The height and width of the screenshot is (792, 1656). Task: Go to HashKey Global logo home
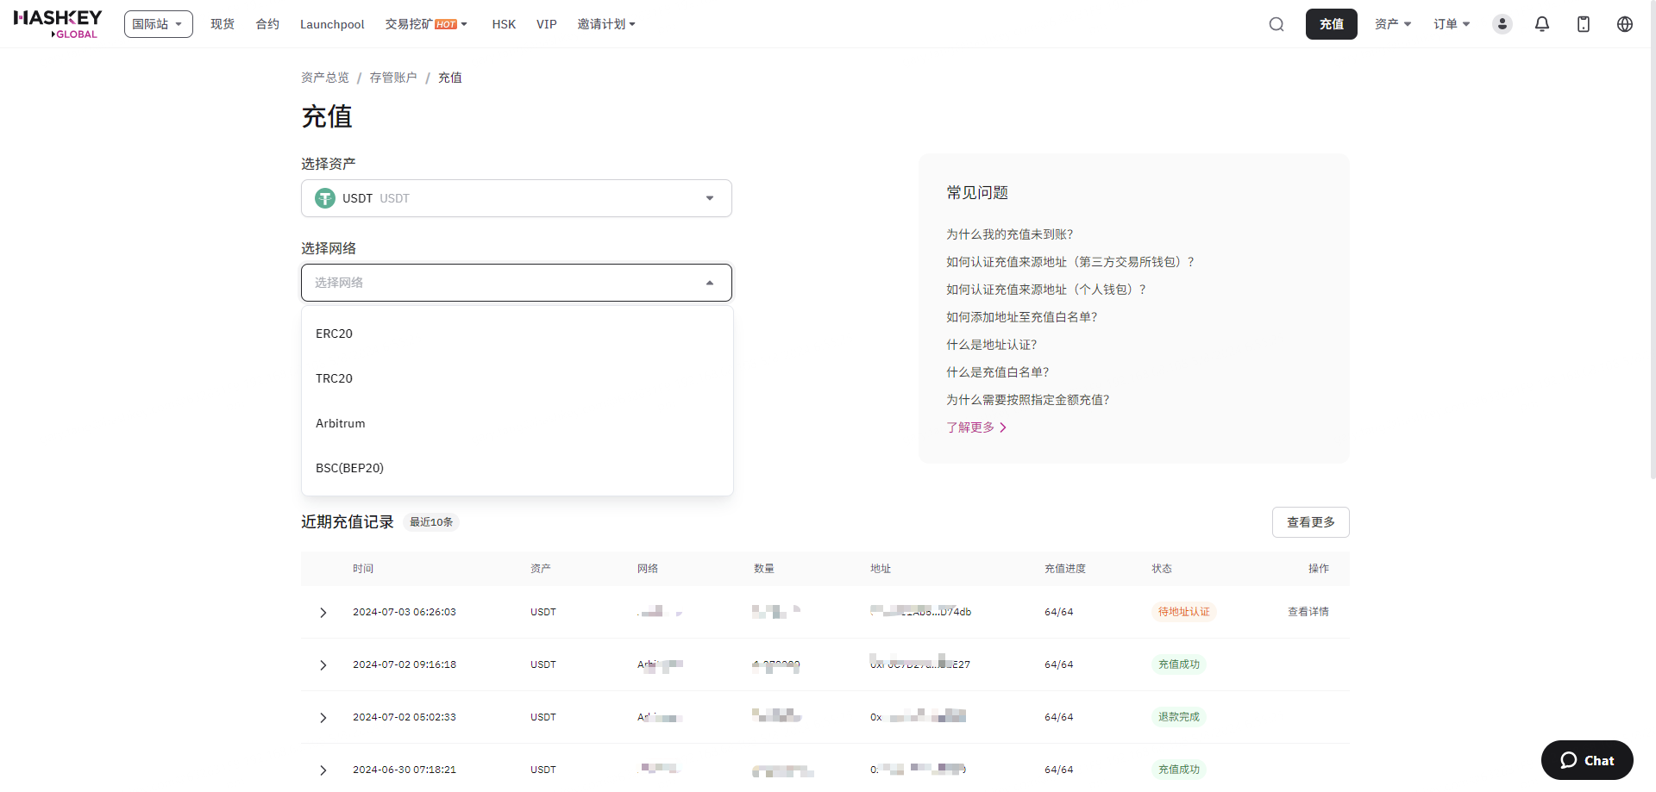coord(58,24)
